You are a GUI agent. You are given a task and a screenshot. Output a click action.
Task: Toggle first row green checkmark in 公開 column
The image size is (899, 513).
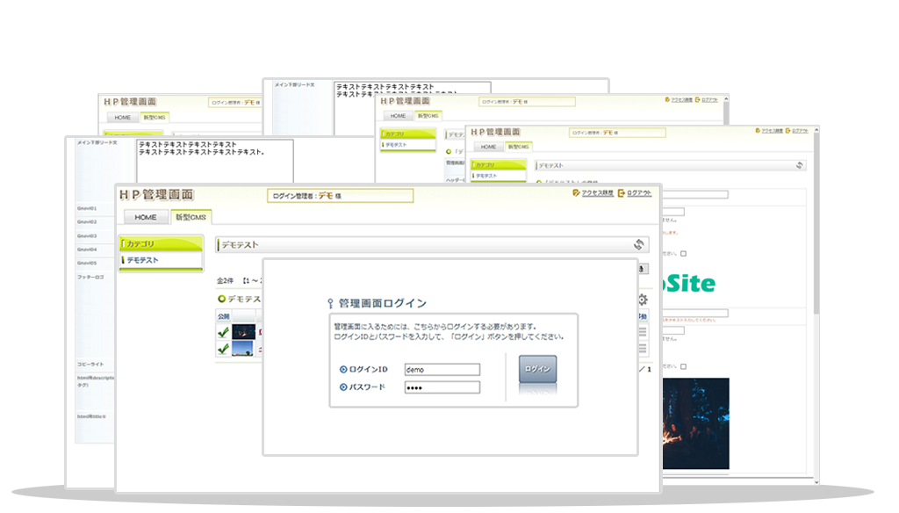223,332
